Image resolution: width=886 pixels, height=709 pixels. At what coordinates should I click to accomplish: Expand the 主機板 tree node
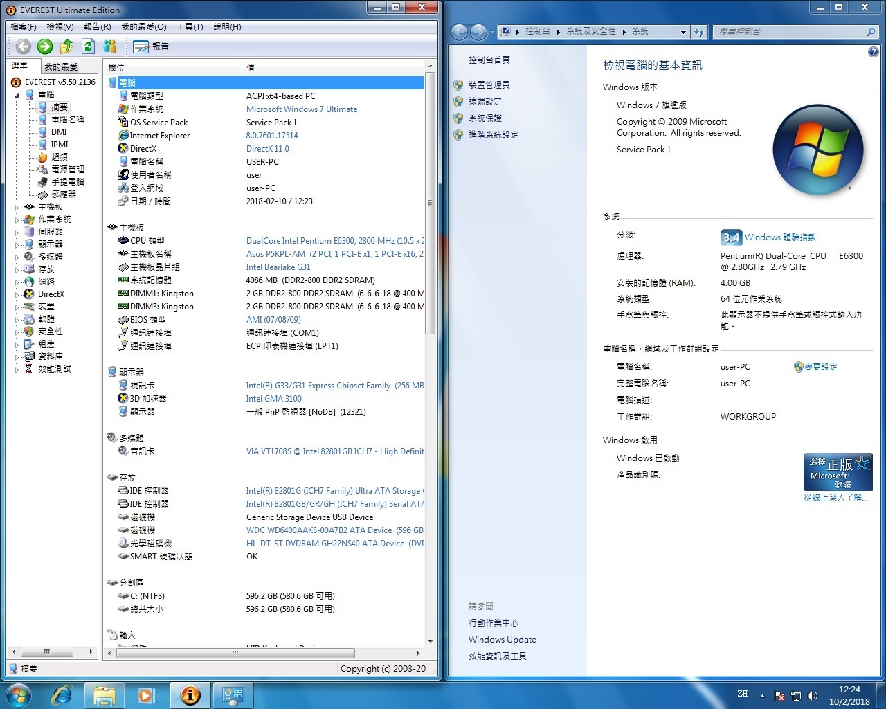coord(17,207)
